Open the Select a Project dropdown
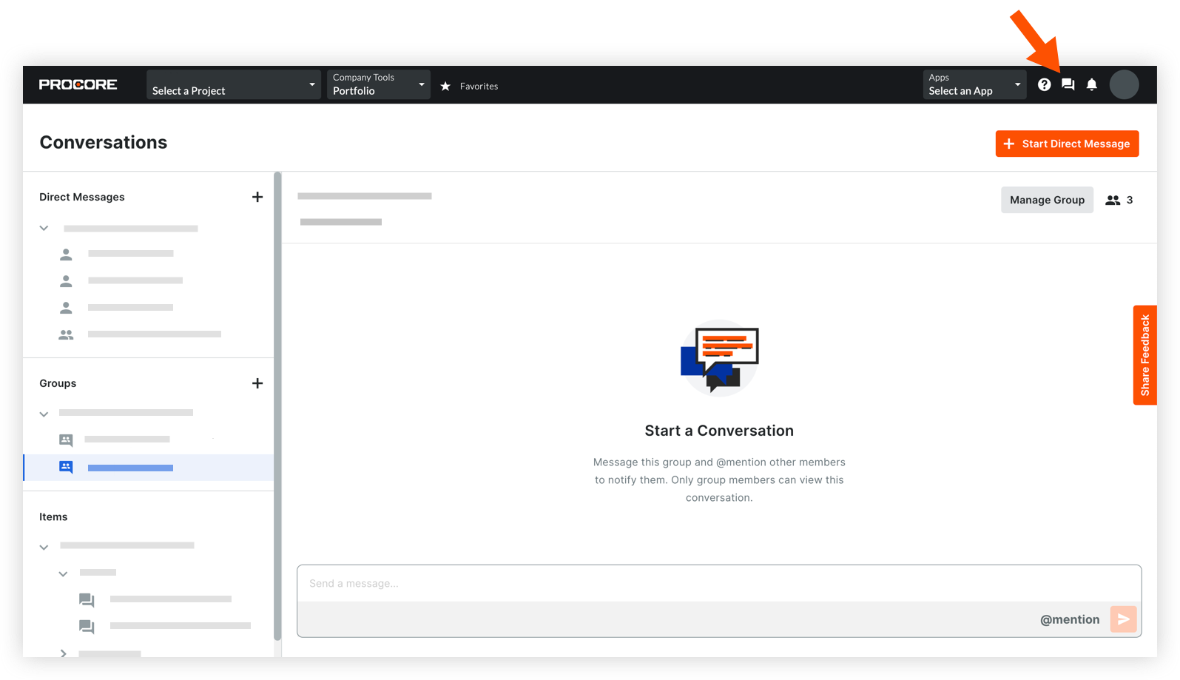1180x680 pixels. (233, 84)
